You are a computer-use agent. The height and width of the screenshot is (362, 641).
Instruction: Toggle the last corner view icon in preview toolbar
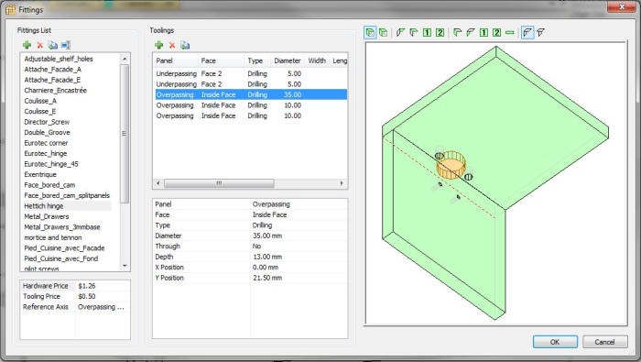click(541, 32)
